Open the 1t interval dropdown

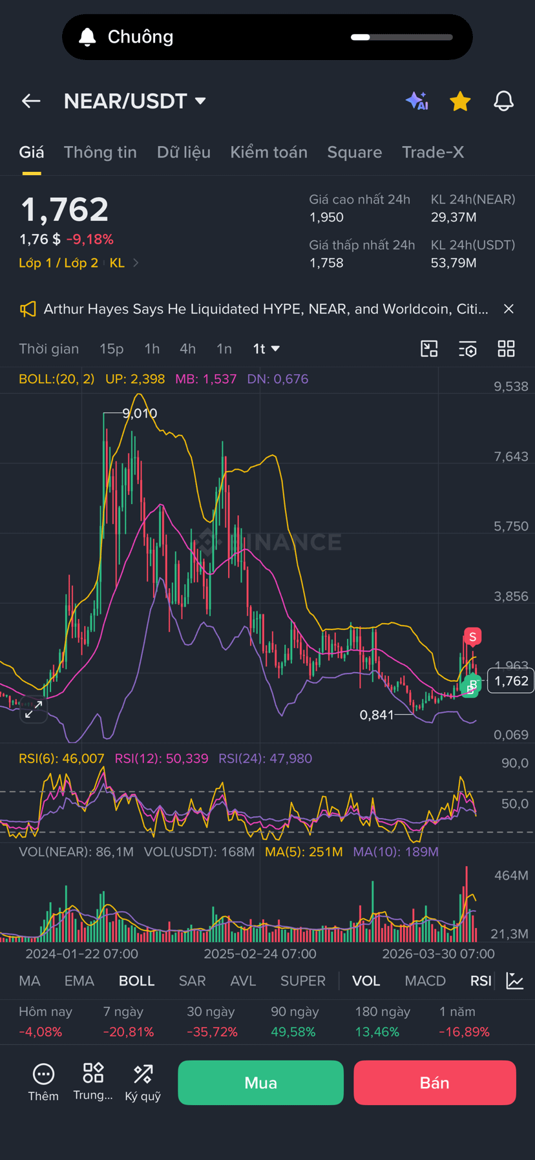(266, 349)
